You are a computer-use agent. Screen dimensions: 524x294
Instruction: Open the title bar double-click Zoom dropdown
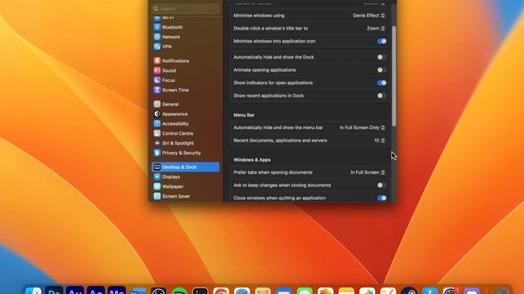[376, 29]
